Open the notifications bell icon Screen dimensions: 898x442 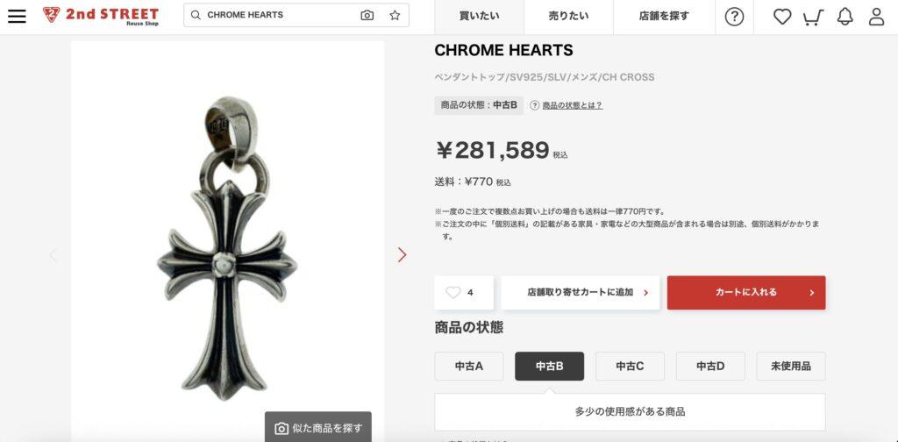(845, 18)
